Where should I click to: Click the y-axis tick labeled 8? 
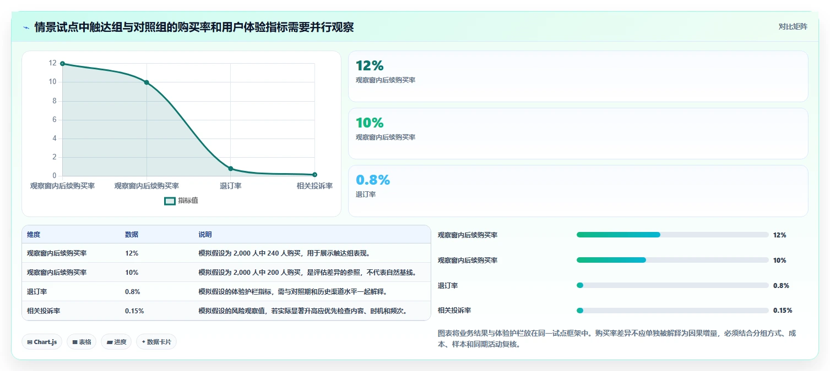55,101
